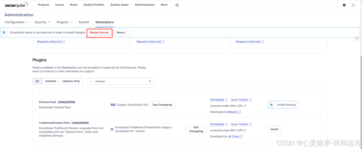Click the Revert button
Viewport: 362px width, 149px height.
pyautogui.click(x=121, y=32)
